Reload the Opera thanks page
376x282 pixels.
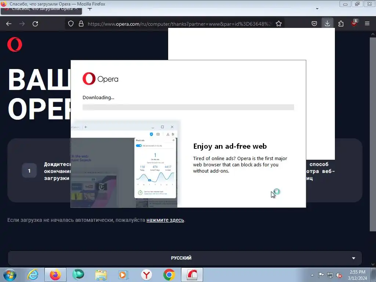point(35,24)
